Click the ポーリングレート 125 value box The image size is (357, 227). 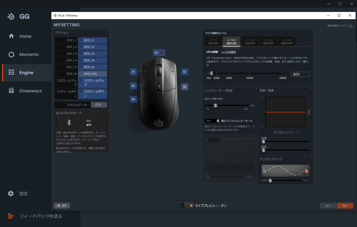tap(249, 177)
